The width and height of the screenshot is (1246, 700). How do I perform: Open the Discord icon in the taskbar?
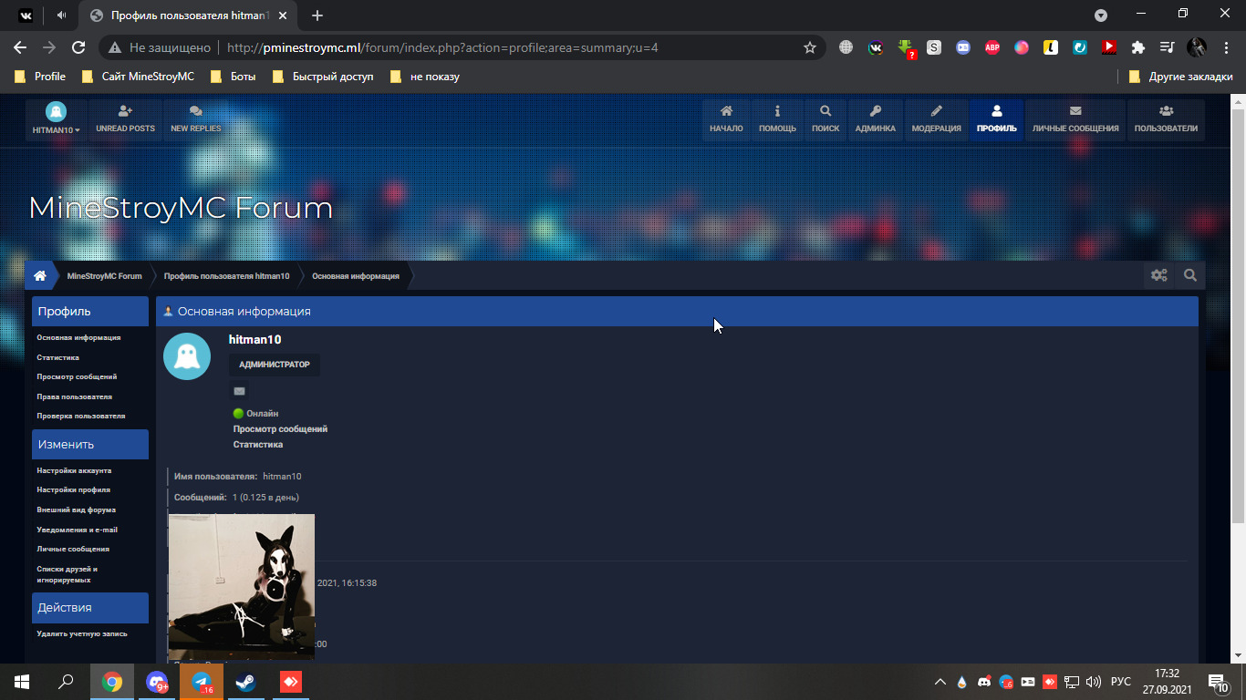[x=157, y=682]
